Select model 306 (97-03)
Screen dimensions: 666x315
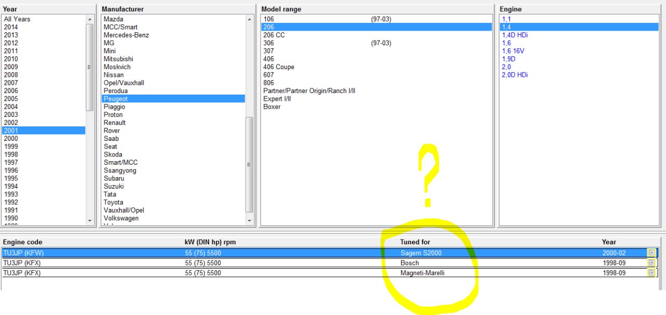pyautogui.click(x=327, y=43)
